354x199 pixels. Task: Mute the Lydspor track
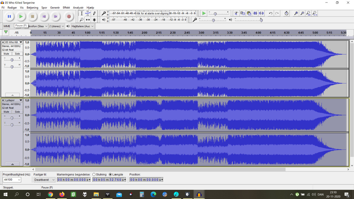point(6,112)
